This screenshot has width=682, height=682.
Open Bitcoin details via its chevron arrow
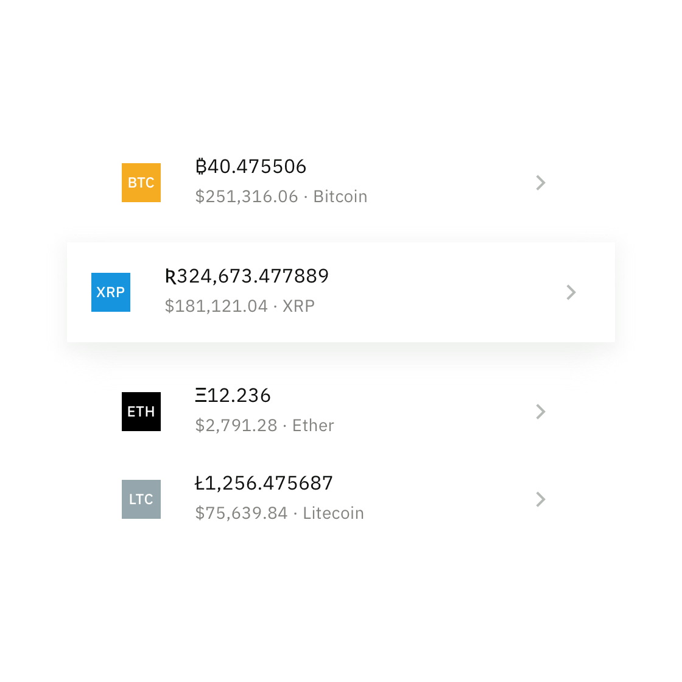[541, 183]
